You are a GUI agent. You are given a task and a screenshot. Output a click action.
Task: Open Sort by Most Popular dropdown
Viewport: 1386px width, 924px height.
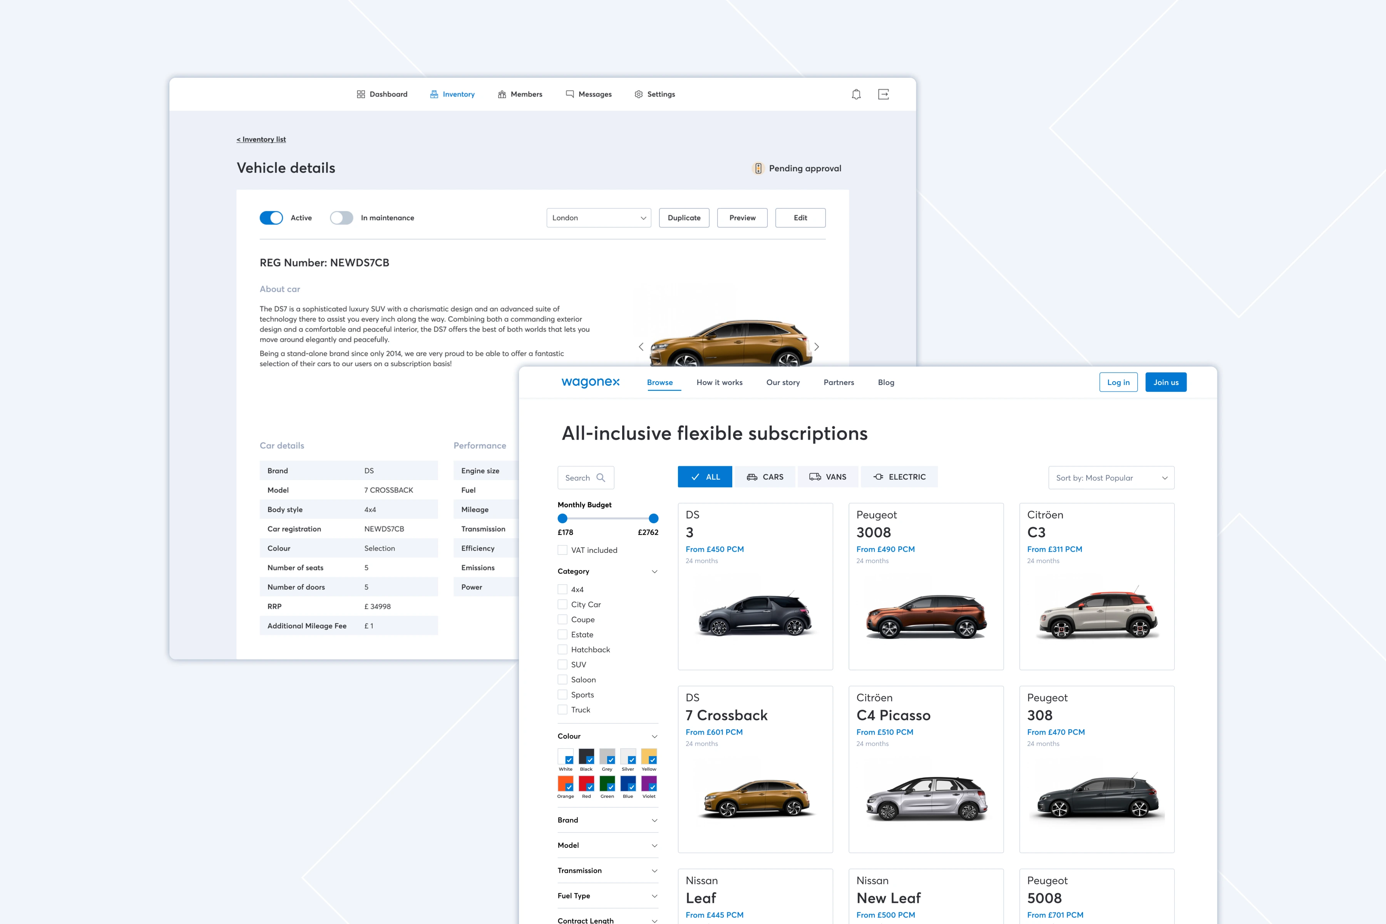pos(1111,478)
